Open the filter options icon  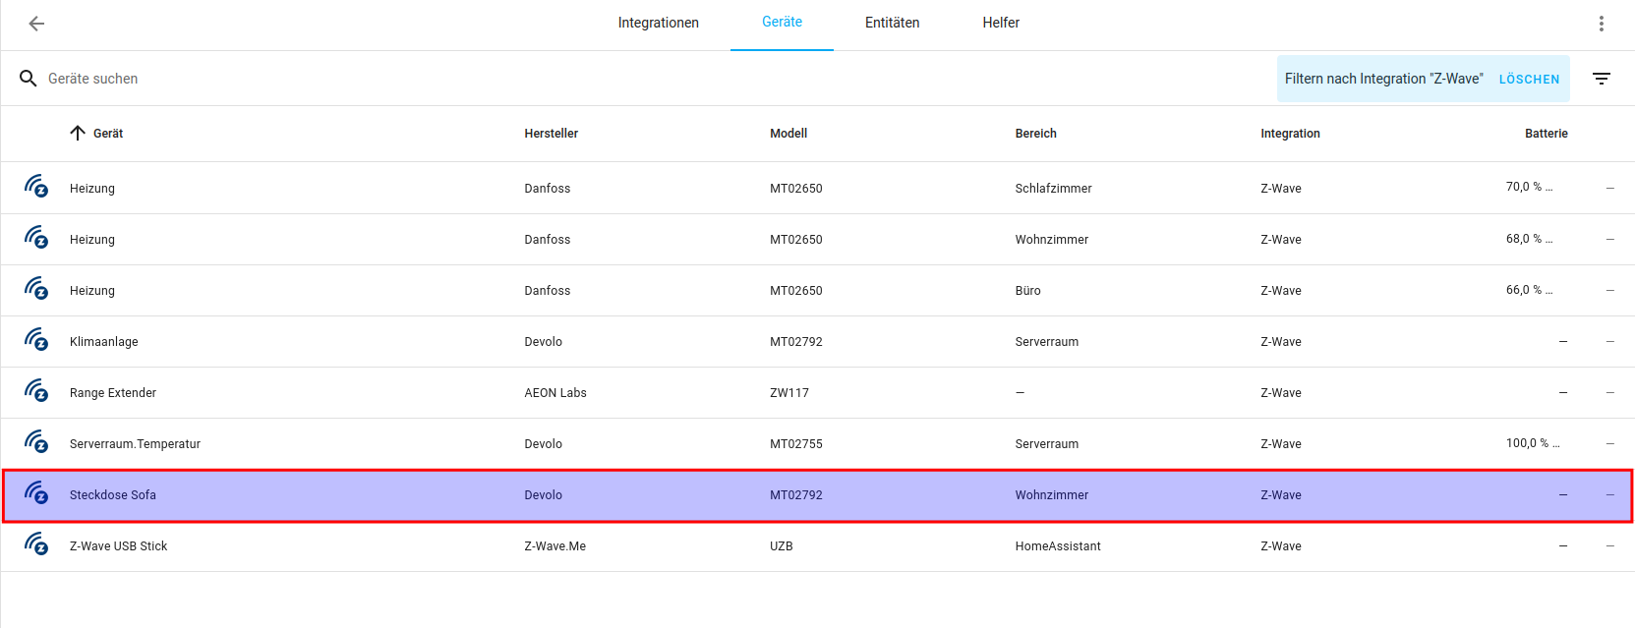click(x=1601, y=79)
